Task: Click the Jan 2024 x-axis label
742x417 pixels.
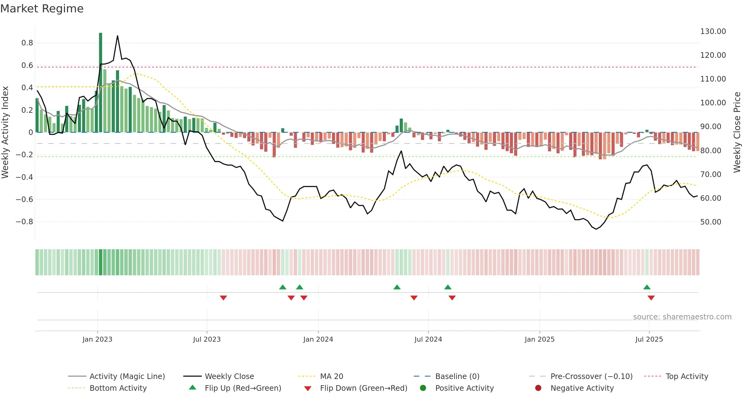Action: click(318, 339)
